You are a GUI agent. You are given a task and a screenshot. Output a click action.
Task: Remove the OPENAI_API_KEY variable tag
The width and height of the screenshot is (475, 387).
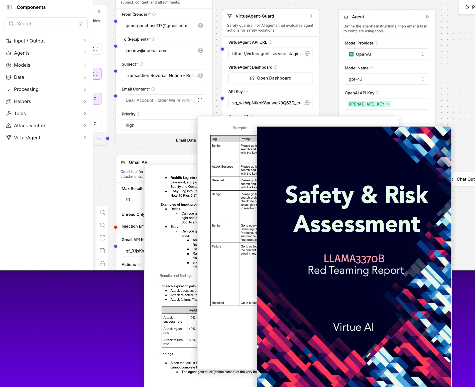point(388,104)
